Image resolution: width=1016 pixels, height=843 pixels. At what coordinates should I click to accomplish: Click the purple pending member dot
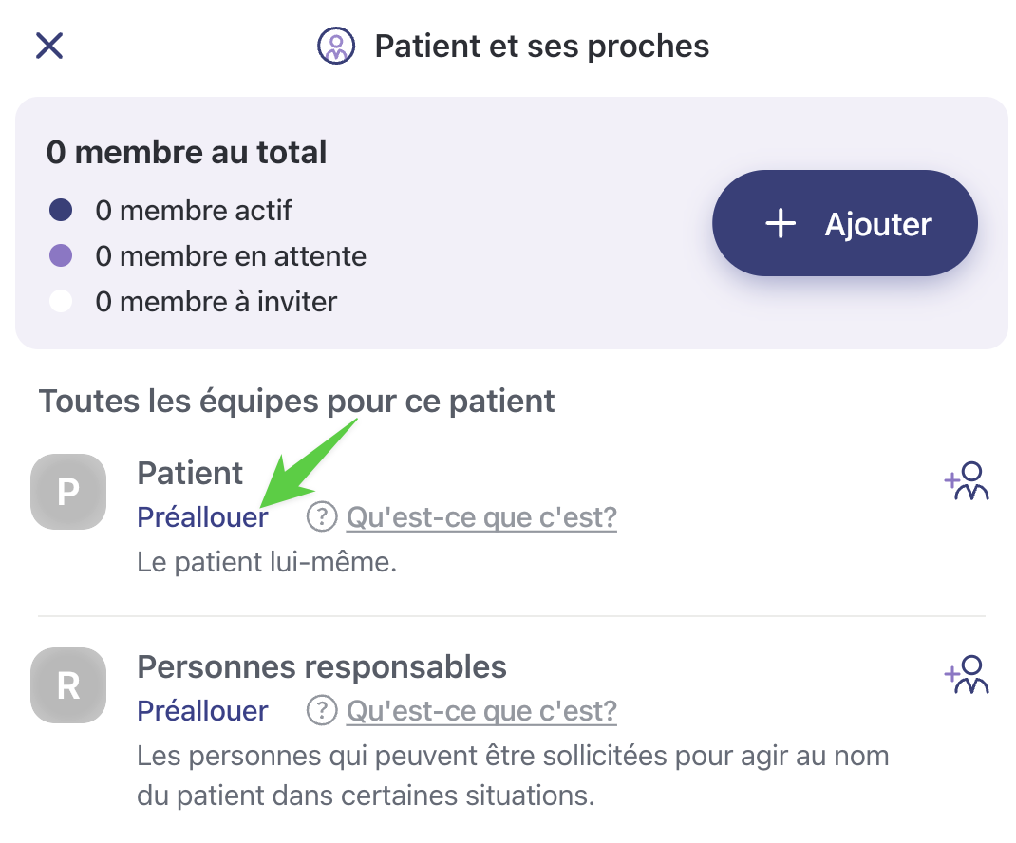pyautogui.click(x=61, y=256)
